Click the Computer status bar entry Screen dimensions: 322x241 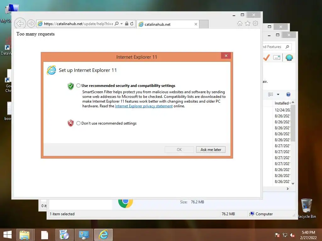tap(261, 214)
